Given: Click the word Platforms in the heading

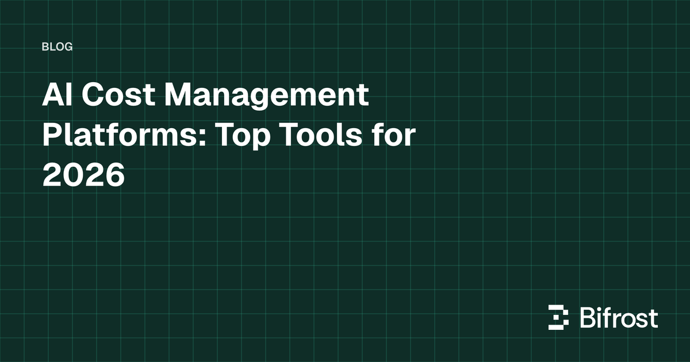Looking at the screenshot, I should point(115,136).
